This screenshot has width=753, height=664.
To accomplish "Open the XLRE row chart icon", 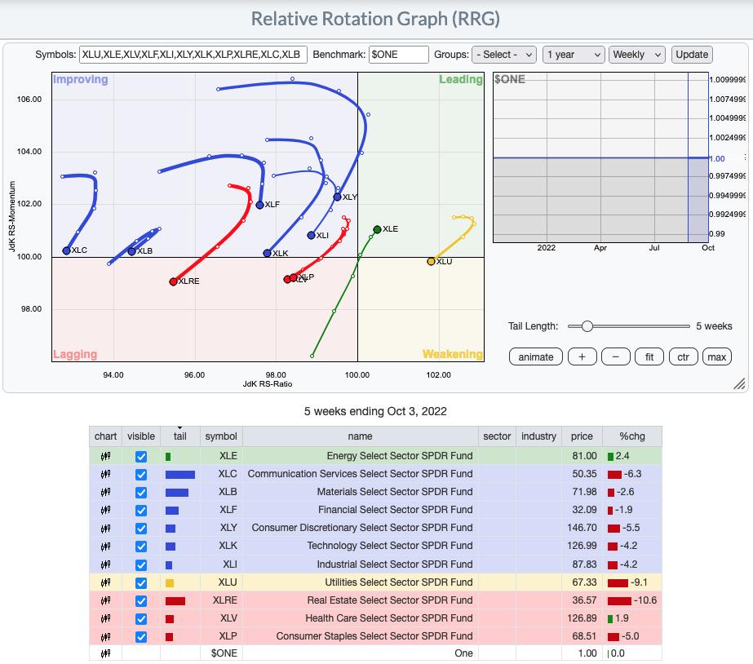I will point(106,600).
